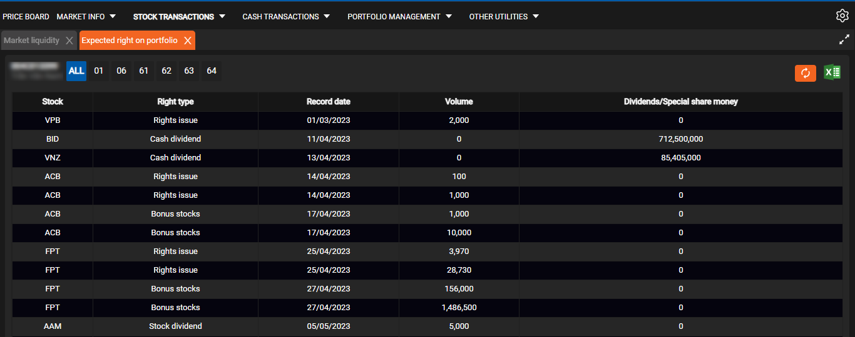Switch to sub-account filter 63
Image resolution: width=855 pixels, height=337 pixels.
189,71
